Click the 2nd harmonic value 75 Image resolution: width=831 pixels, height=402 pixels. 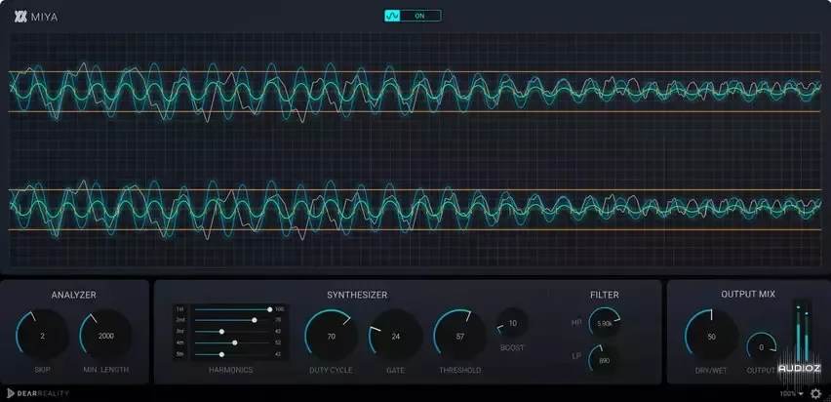(278, 320)
